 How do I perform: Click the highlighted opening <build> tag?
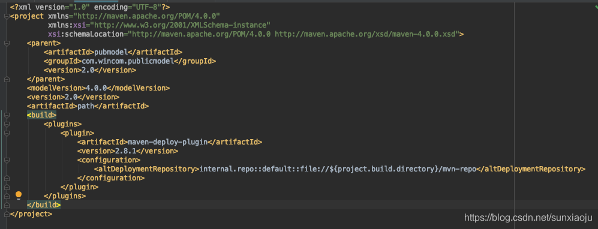point(41,115)
